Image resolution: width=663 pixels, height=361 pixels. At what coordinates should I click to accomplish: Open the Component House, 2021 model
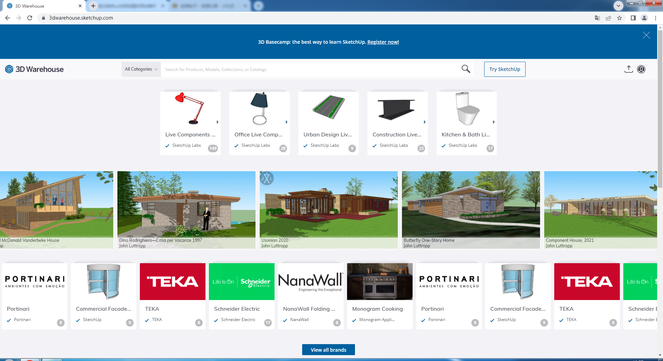click(600, 210)
